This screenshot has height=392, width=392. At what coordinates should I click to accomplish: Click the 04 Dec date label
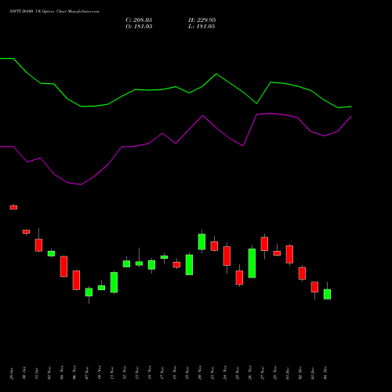point(325,373)
